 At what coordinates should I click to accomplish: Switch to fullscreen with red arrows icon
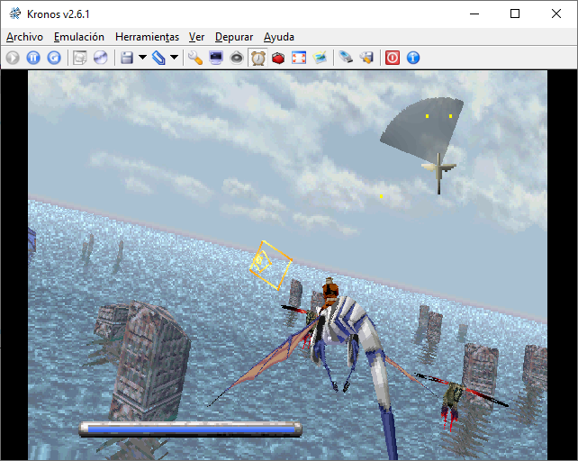pyautogui.click(x=299, y=58)
